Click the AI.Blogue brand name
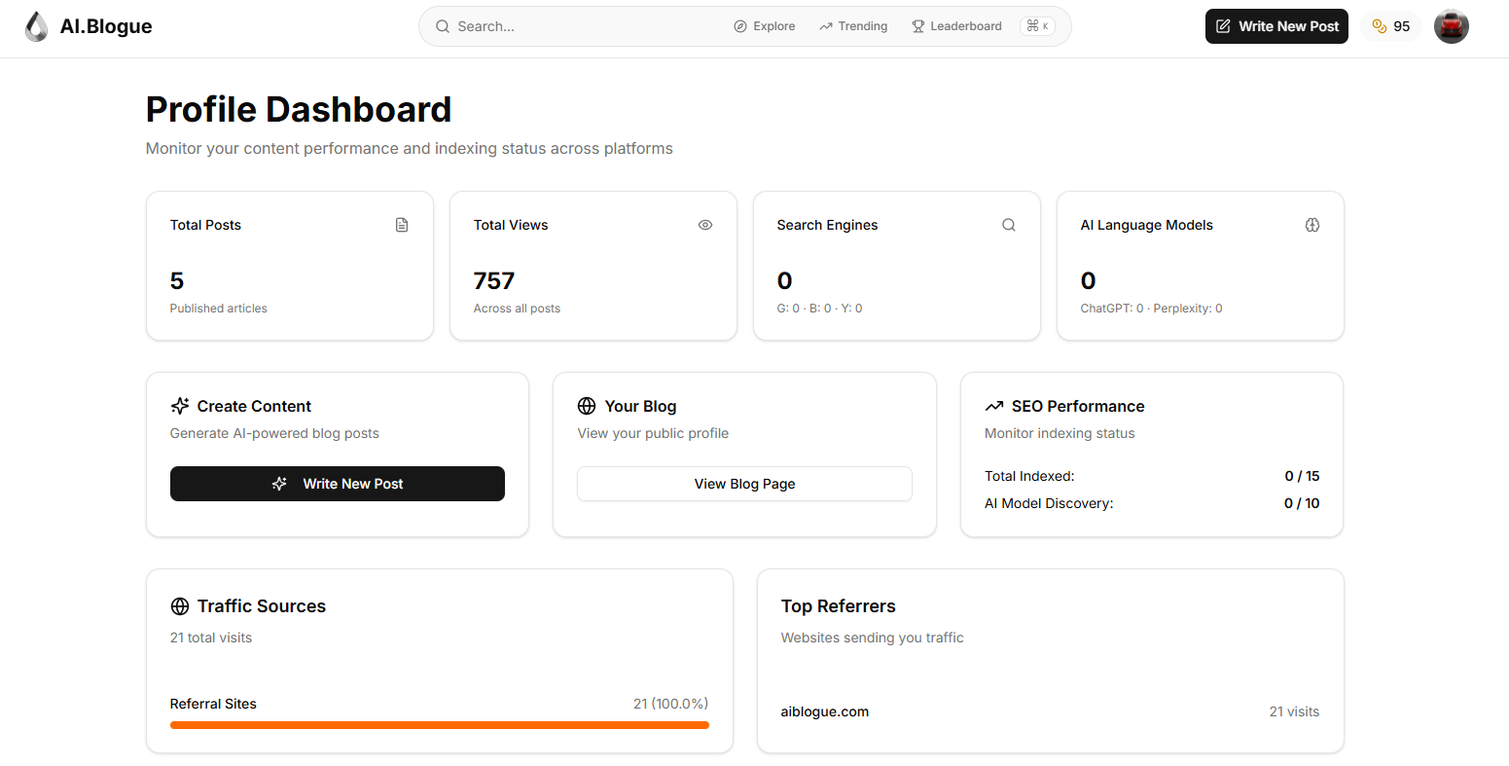1509x766 pixels. click(x=106, y=26)
